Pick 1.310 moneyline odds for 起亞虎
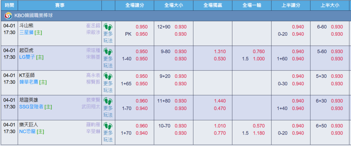The height and width of the screenshot is (146, 351). (220, 52)
